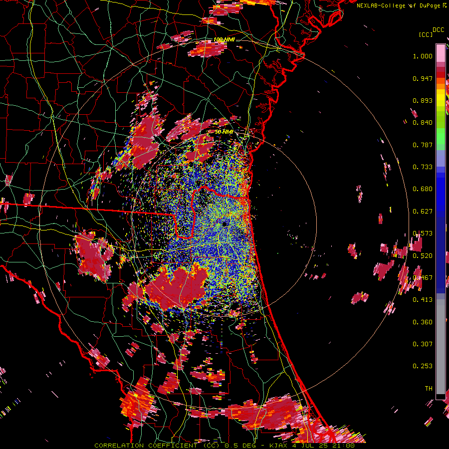The image size is (449, 449).
Task: Select the 0.840 scale value
Action: 423,123
